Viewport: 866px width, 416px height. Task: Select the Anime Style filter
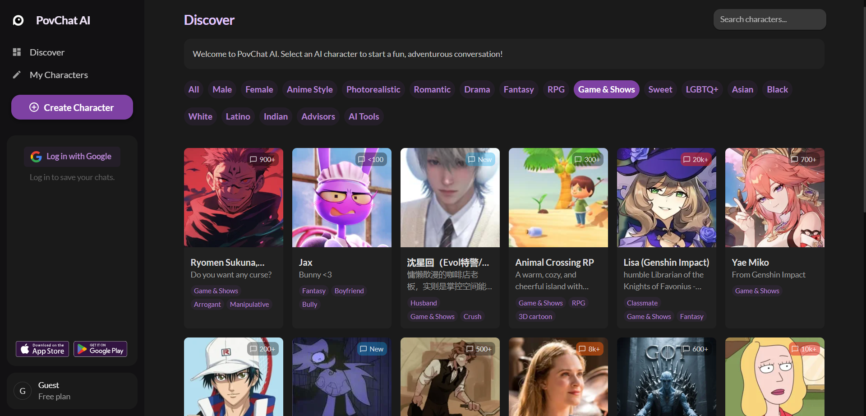click(309, 89)
